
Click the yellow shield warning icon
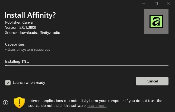(19, 102)
